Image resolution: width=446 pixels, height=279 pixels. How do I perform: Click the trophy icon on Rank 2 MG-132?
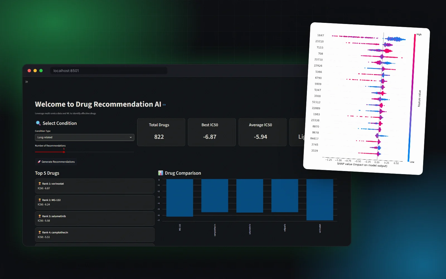(x=40, y=200)
